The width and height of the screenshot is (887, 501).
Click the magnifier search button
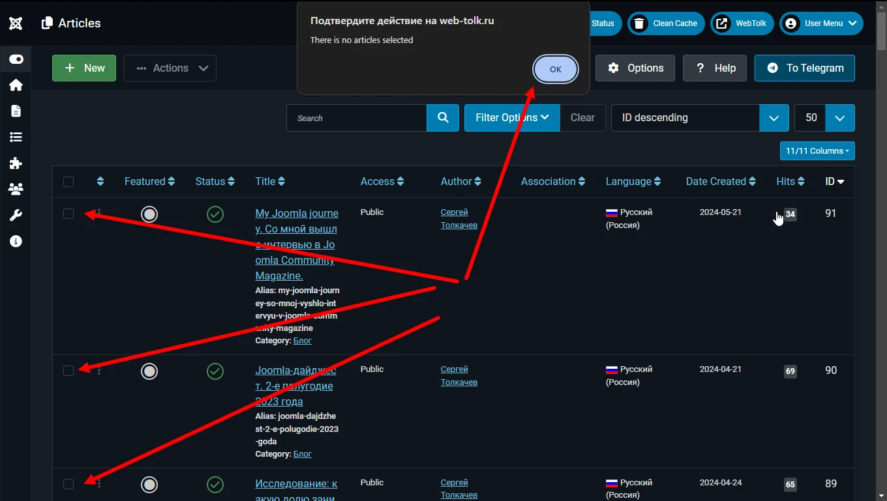(443, 118)
